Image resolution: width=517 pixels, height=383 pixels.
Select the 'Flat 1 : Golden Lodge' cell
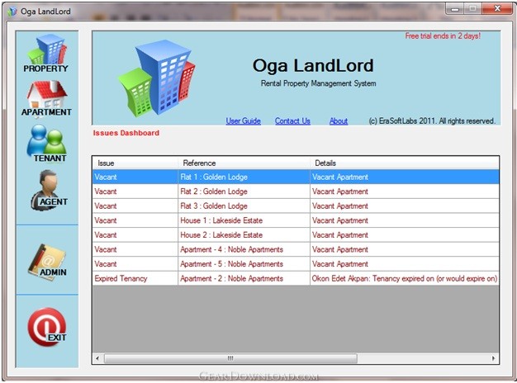(244, 177)
